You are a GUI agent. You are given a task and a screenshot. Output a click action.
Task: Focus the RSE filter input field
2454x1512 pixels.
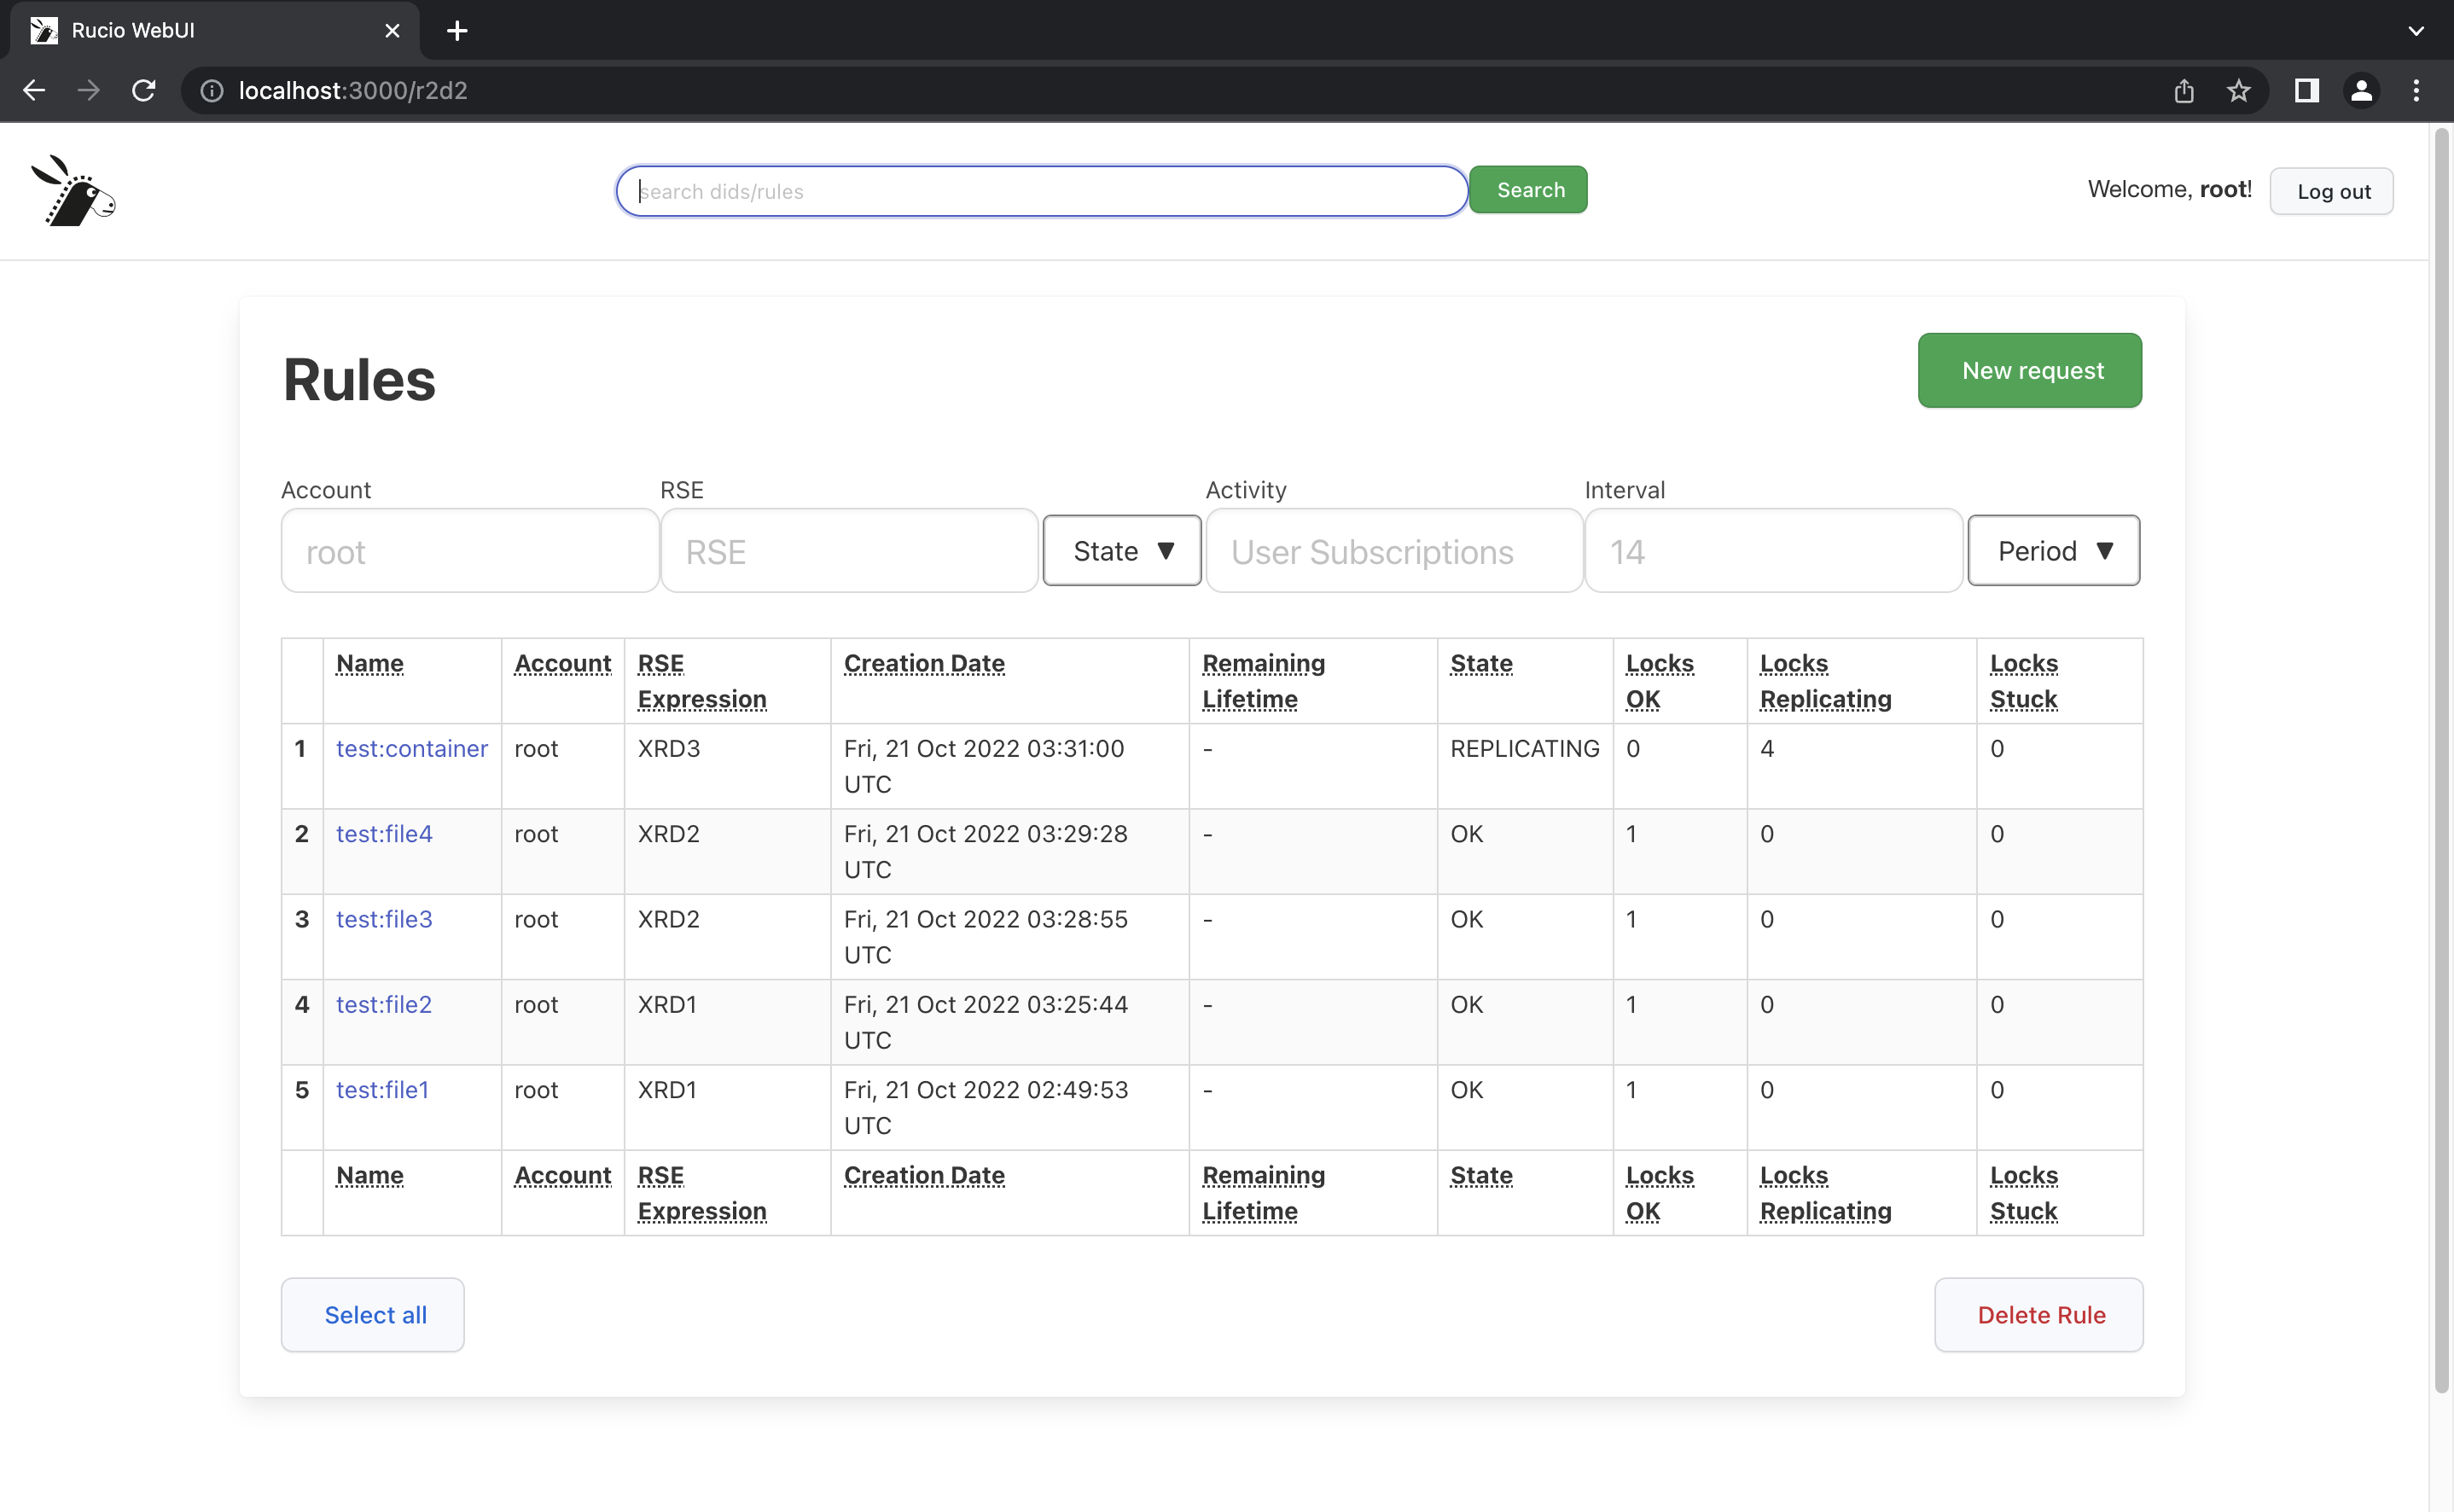tap(849, 551)
